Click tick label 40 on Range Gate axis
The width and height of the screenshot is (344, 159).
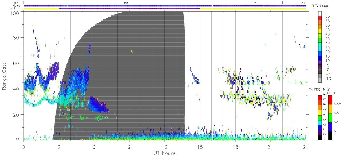[16, 89]
